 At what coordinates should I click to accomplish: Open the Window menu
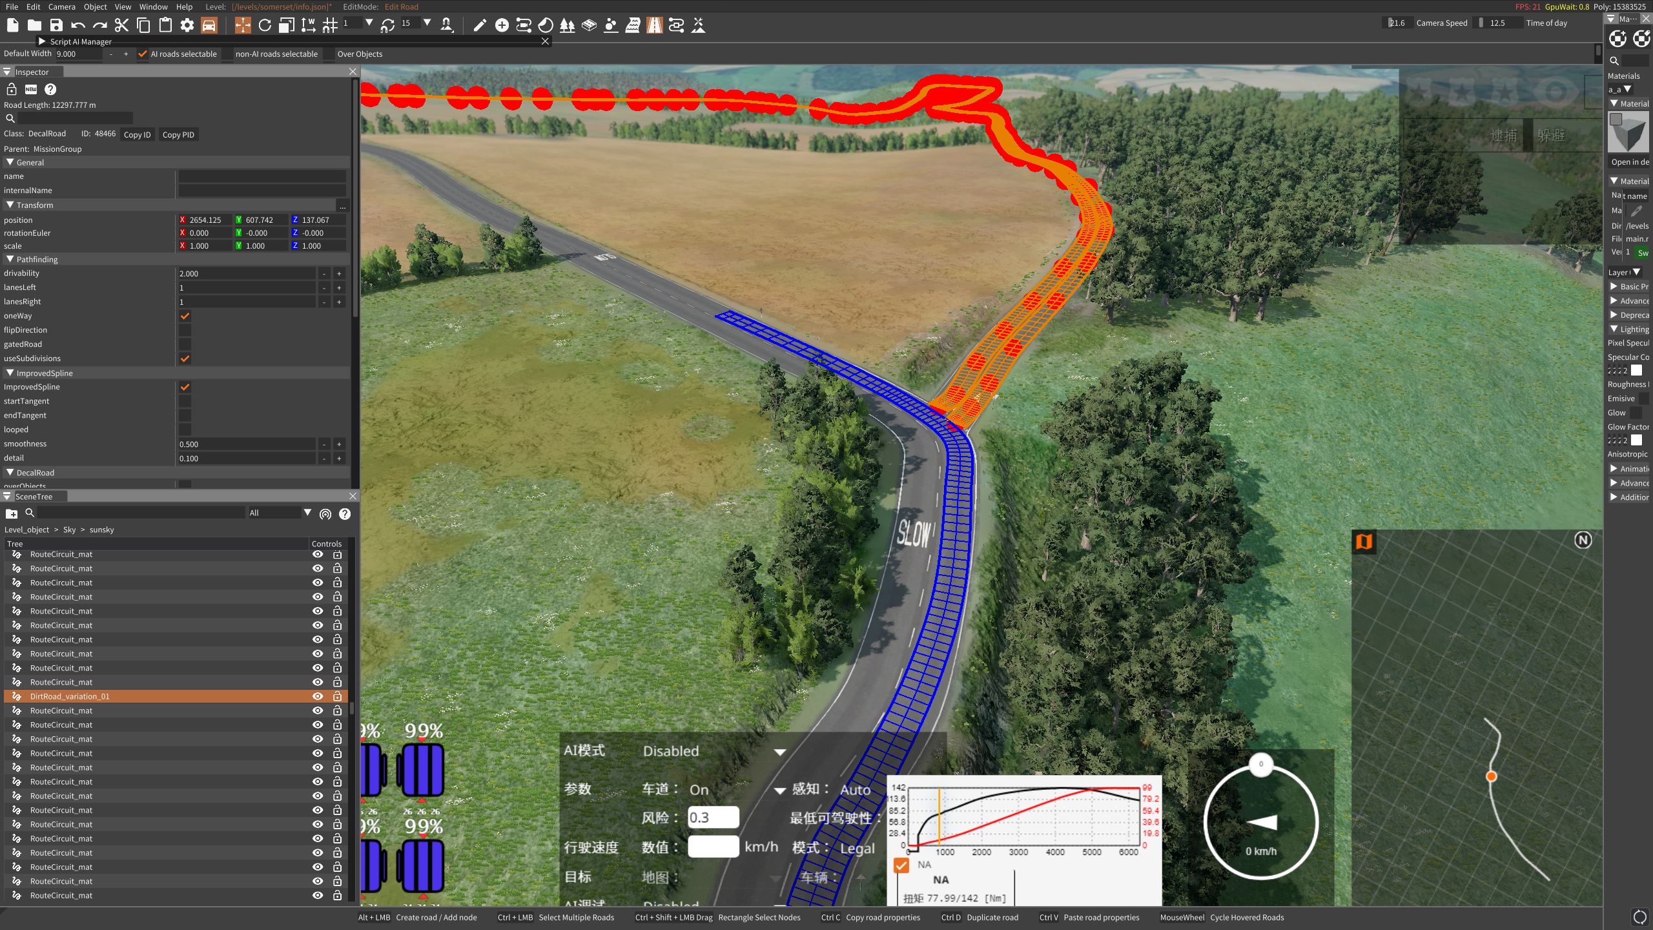[x=153, y=6]
